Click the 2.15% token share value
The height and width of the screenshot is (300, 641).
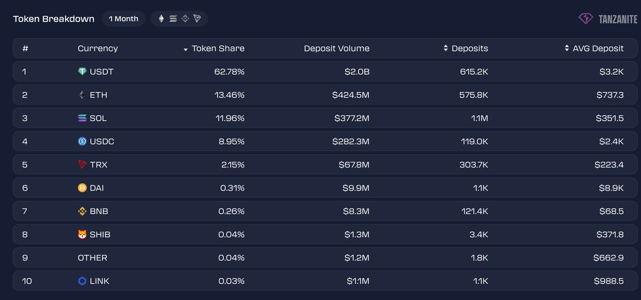tap(232, 165)
